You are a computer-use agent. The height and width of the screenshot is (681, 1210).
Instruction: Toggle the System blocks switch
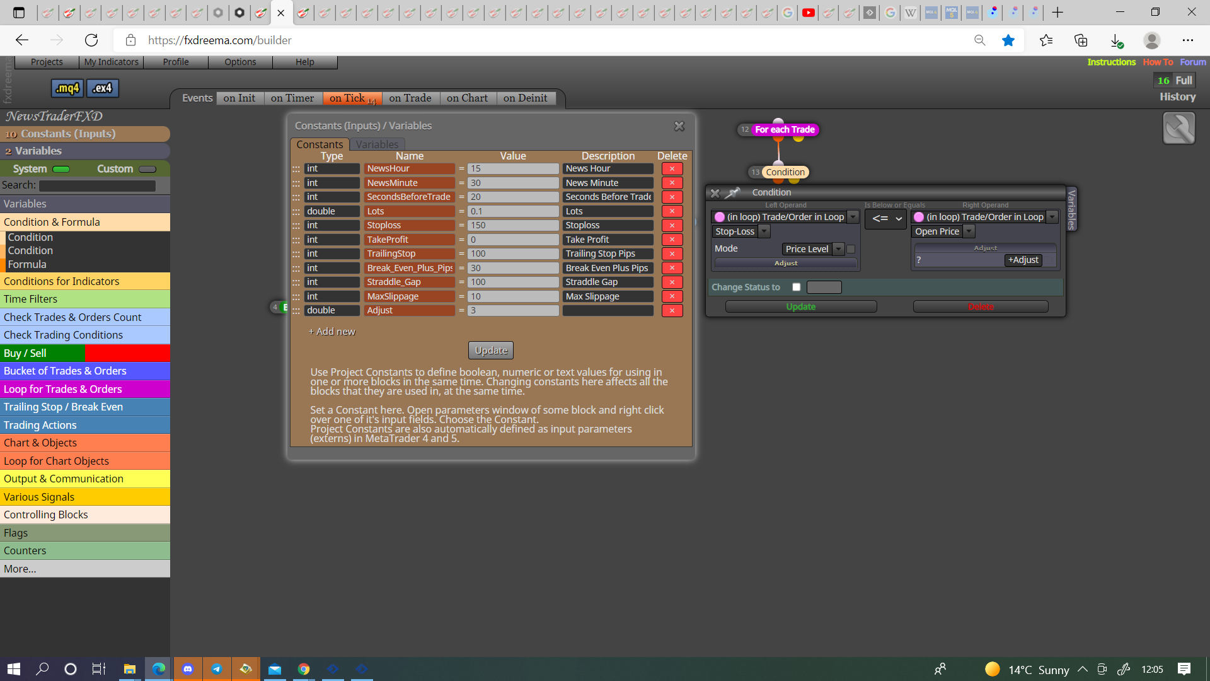pos(61,170)
